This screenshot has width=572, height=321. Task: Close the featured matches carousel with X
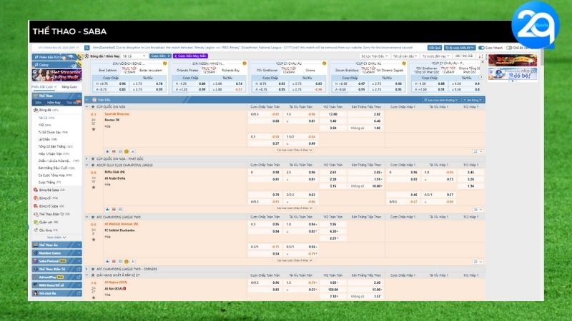point(483,62)
